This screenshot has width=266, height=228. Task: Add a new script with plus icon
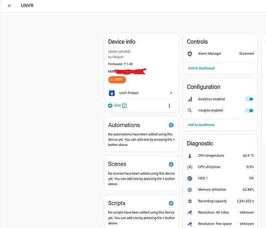pyautogui.click(x=171, y=203)
